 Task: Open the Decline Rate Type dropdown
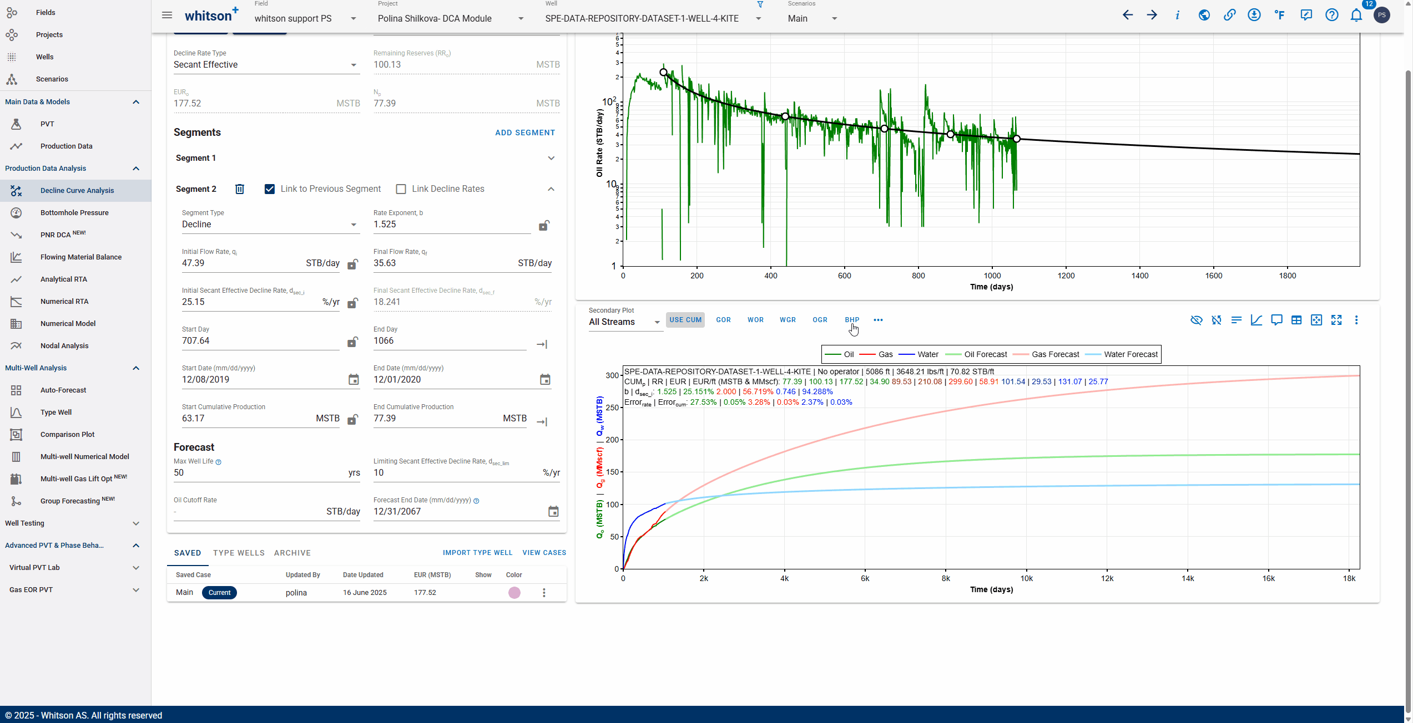266,65
